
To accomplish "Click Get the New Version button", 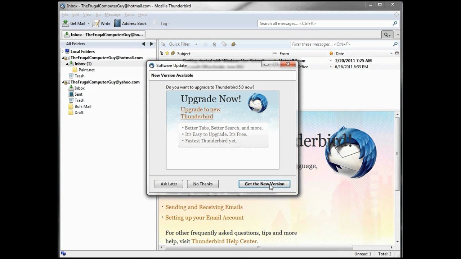I will 264,184.
